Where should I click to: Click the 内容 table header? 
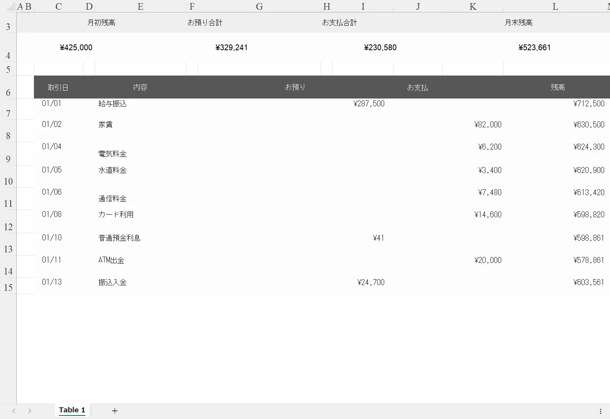pos(140,87)
